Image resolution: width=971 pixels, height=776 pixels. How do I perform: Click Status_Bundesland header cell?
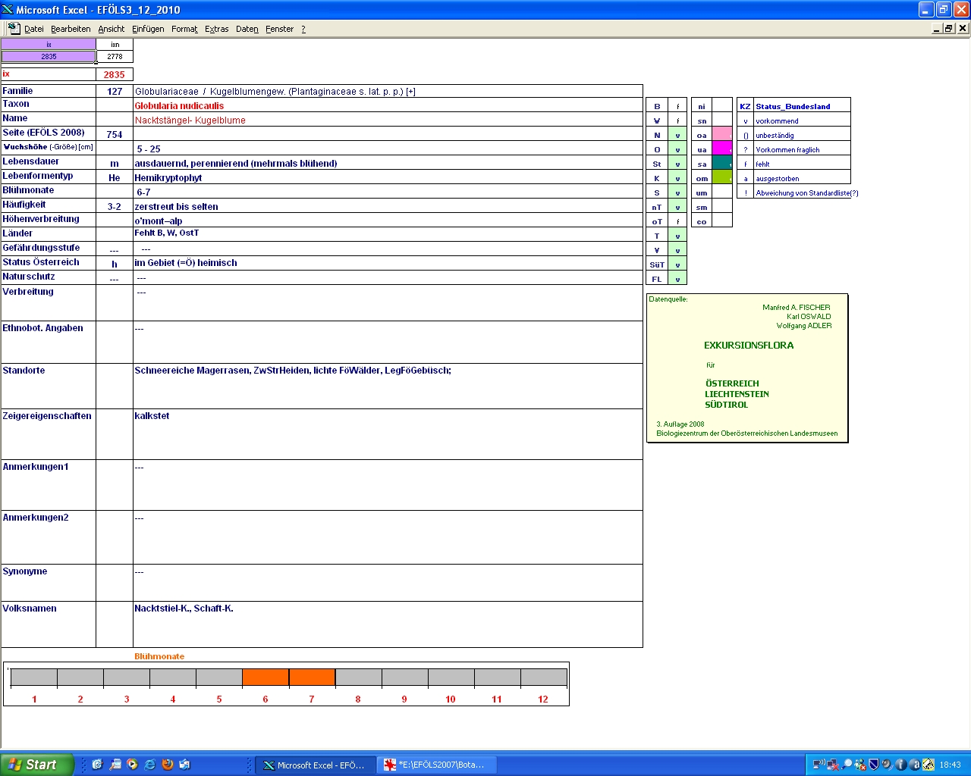pyautogui.click(x=802, y=106)
